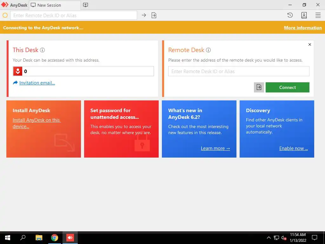Open the Windows Start menu
This screenshot has width=325, height=244.
(x=8, y=238)
